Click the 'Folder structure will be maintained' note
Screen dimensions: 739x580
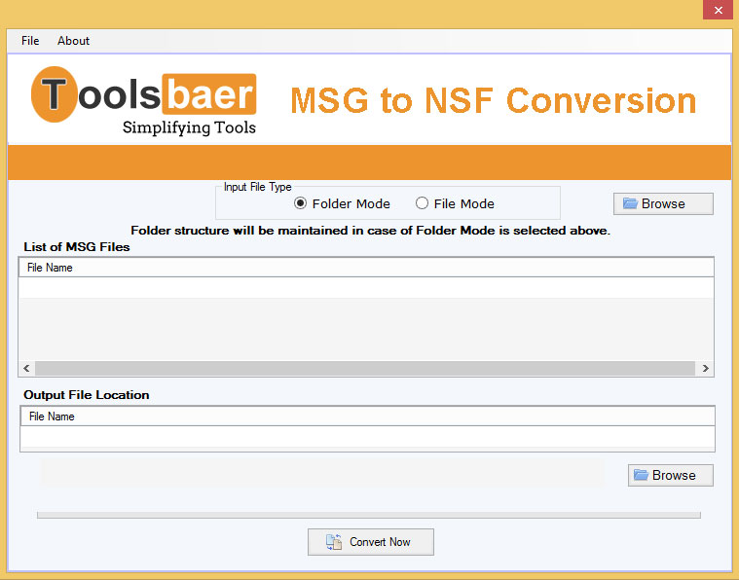click(370, 231)
